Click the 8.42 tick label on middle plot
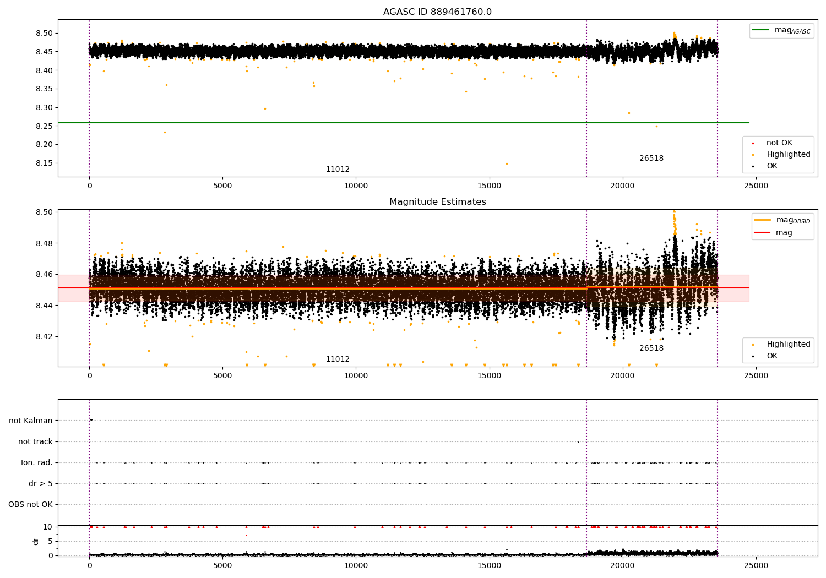The width and height of the screenshot is (826, 578). pyautogui.click(x=45, y=336)
